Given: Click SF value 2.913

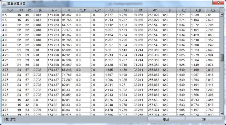Looking at the screenshot, I should pyautogui.click(x=112, y=20).
